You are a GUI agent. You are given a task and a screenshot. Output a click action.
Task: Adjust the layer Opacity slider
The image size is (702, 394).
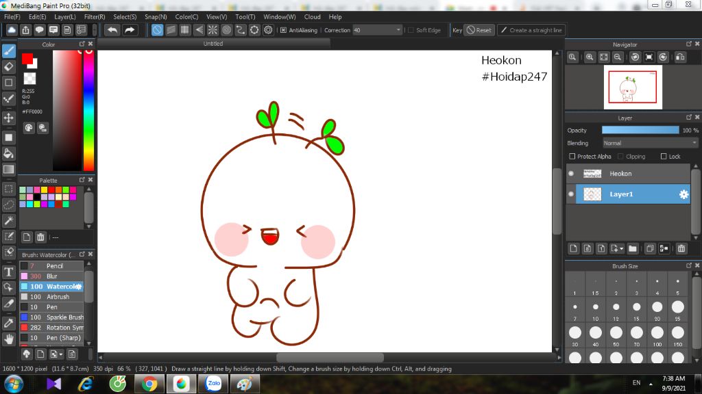(640, 130)
